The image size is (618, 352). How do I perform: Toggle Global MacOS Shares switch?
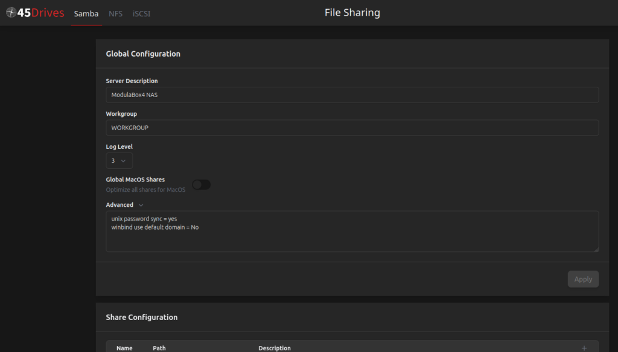coord(201,184)
